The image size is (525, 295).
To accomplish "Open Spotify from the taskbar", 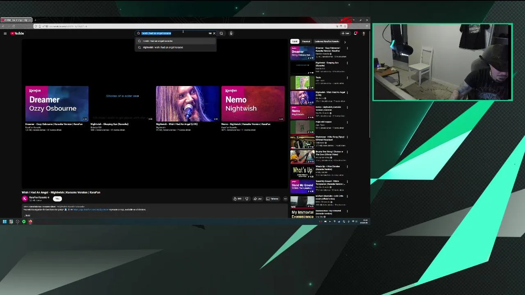I will tap(24, 222).
